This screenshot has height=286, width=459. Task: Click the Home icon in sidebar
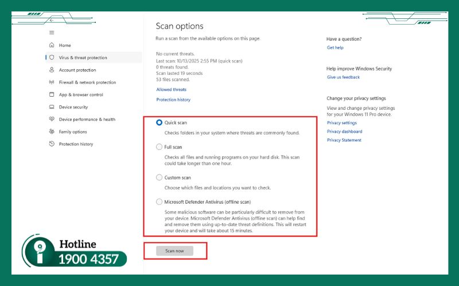point(52,45)
